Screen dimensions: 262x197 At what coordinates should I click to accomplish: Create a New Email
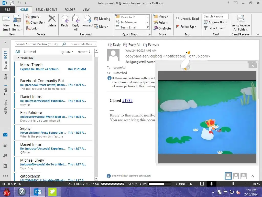click(x=6, y=23)
